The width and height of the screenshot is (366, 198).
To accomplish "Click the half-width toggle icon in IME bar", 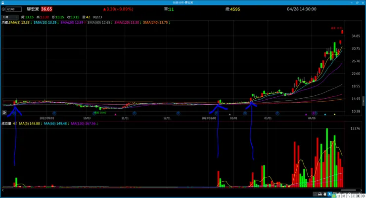I will point(359,196).
